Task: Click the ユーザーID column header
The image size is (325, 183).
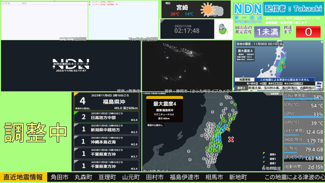Action: tap(6, 3)
